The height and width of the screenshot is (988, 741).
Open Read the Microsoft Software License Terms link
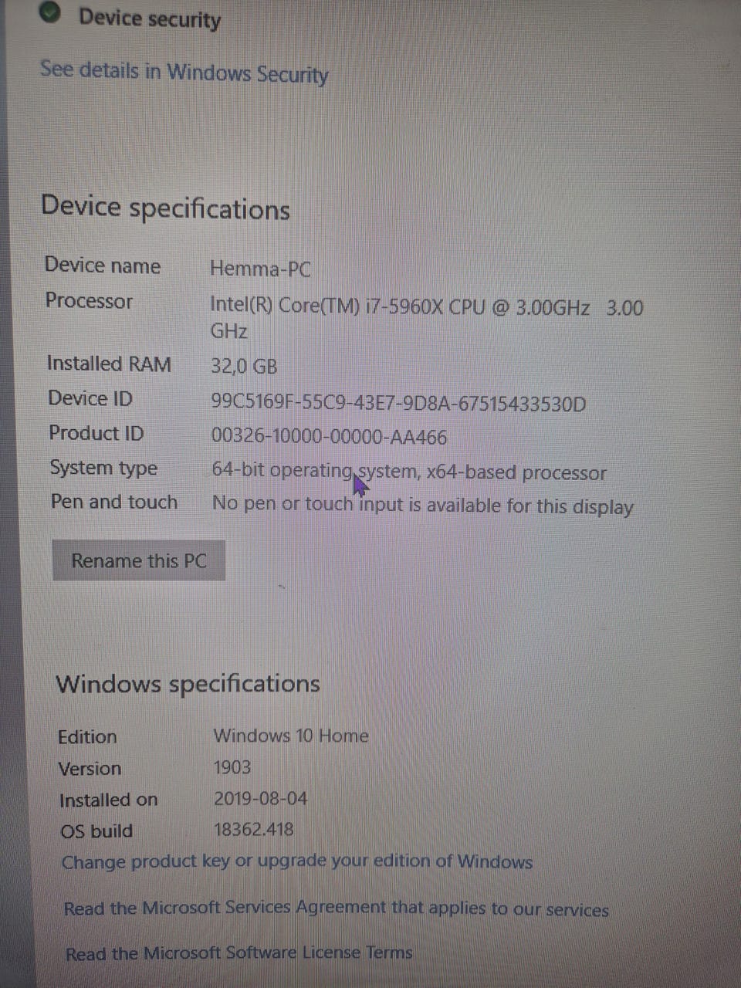click(239, 953)
